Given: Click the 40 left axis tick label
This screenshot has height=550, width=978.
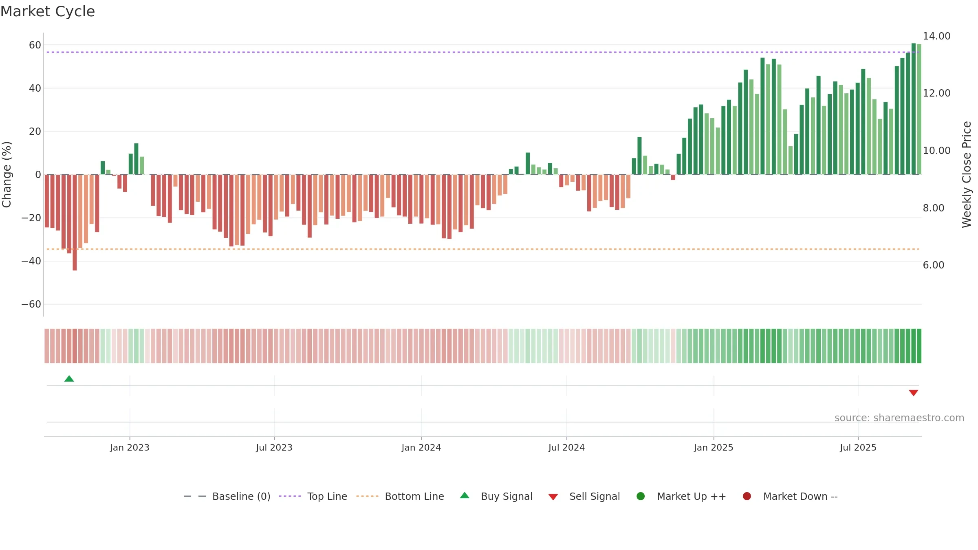Looking at the screenshot, I should click(35, 88).
